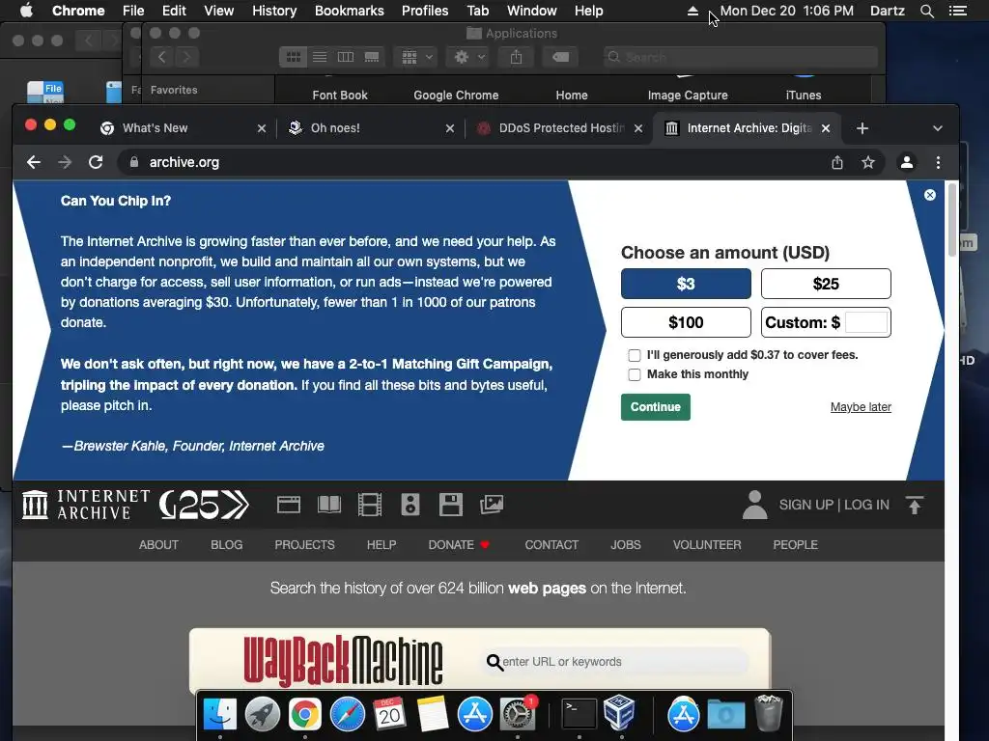Open the Texts book icon in Internet Archive nav
The width and height of the screenshot is (989, 741).
(329, 505)
